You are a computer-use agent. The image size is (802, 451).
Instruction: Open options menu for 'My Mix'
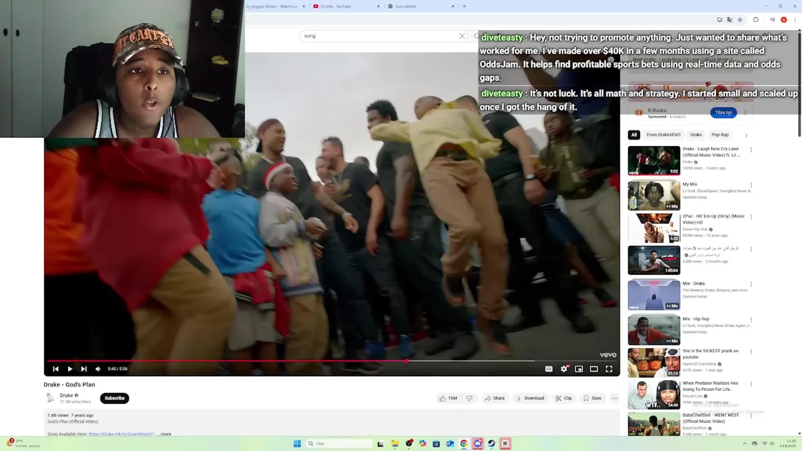point(751,185)
